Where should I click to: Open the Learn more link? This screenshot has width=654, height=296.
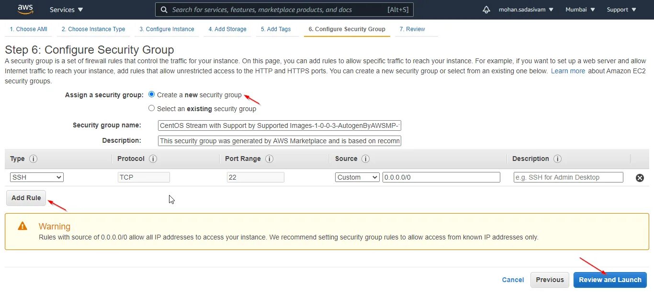(x=568, y=71)
